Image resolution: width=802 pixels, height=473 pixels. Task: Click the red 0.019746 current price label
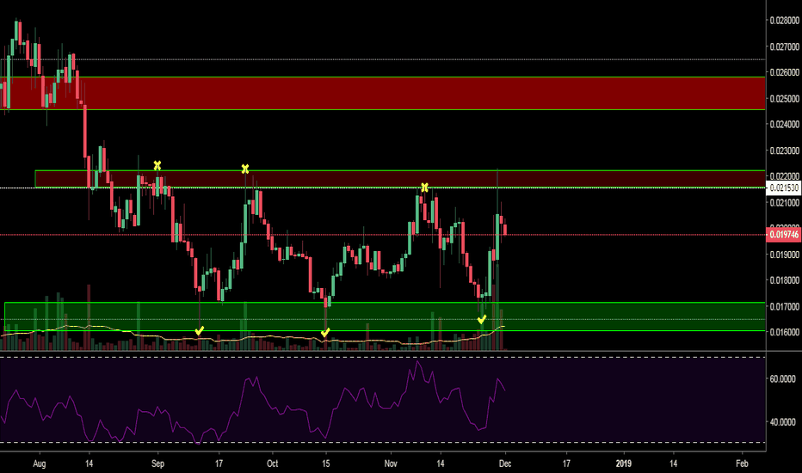coord(783,235)
